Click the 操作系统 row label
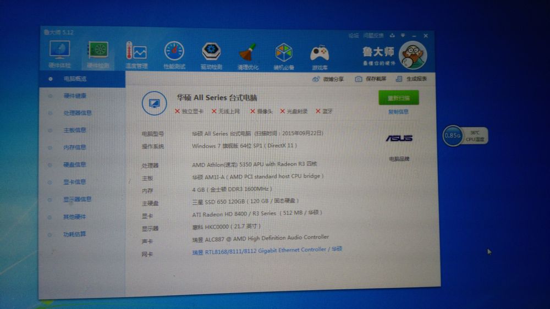 [153, 147]
